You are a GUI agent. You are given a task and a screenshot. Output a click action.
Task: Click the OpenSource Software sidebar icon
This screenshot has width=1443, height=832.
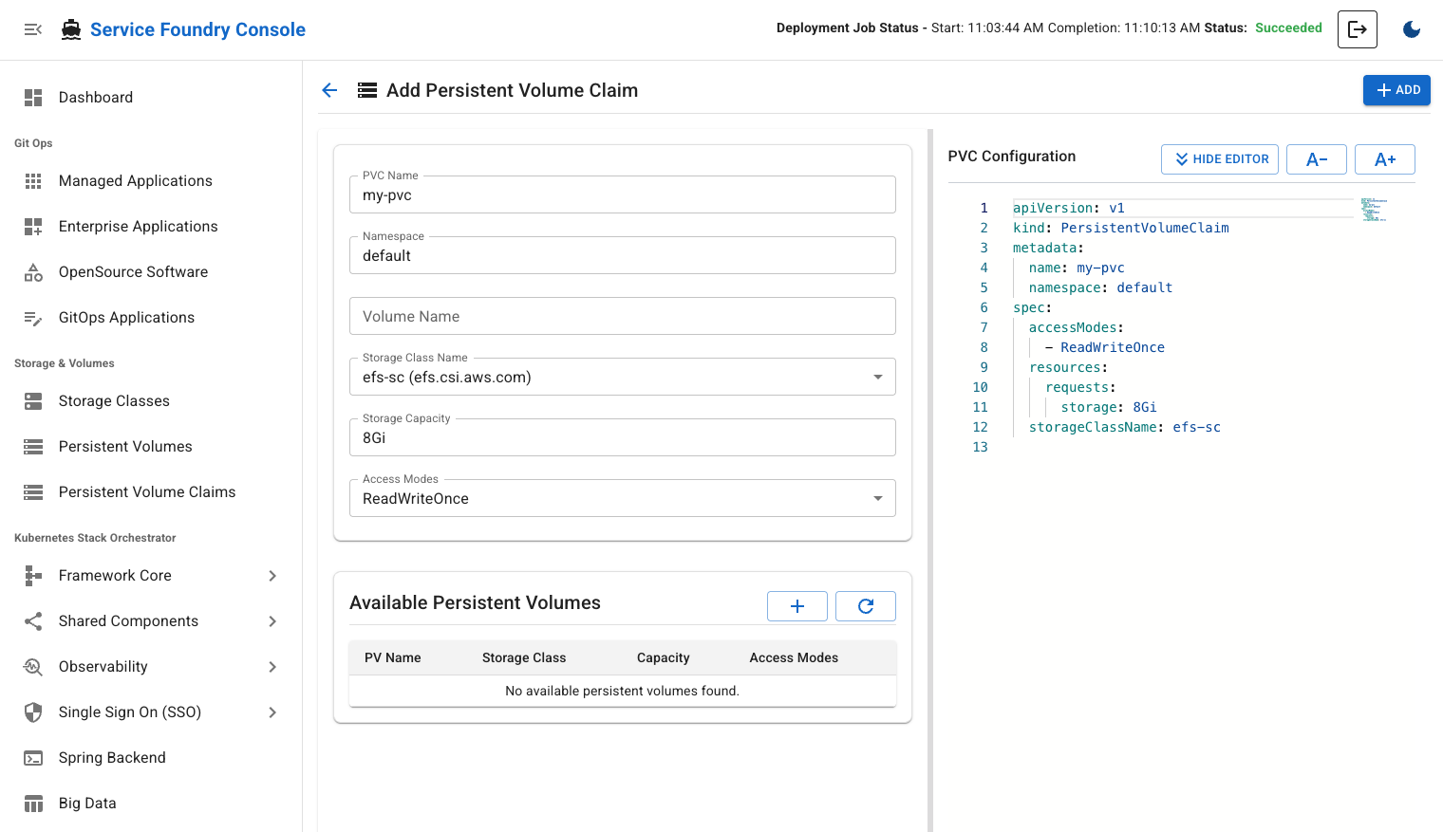[x=33, y=271]
